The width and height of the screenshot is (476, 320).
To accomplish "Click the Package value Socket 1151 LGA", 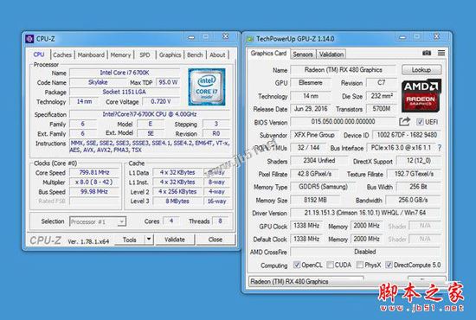I will click(125, 92).
